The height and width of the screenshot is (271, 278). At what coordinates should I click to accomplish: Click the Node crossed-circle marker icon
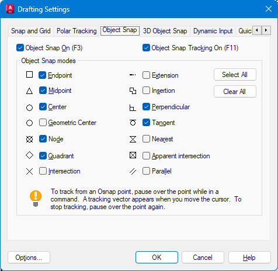pos(29,139)
